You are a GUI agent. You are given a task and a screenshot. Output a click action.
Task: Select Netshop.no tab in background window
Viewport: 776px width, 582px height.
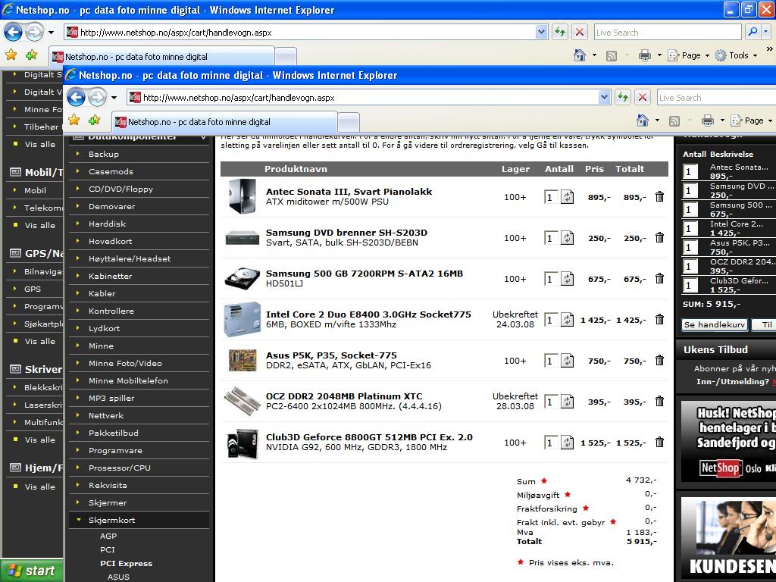coord(162,56)
